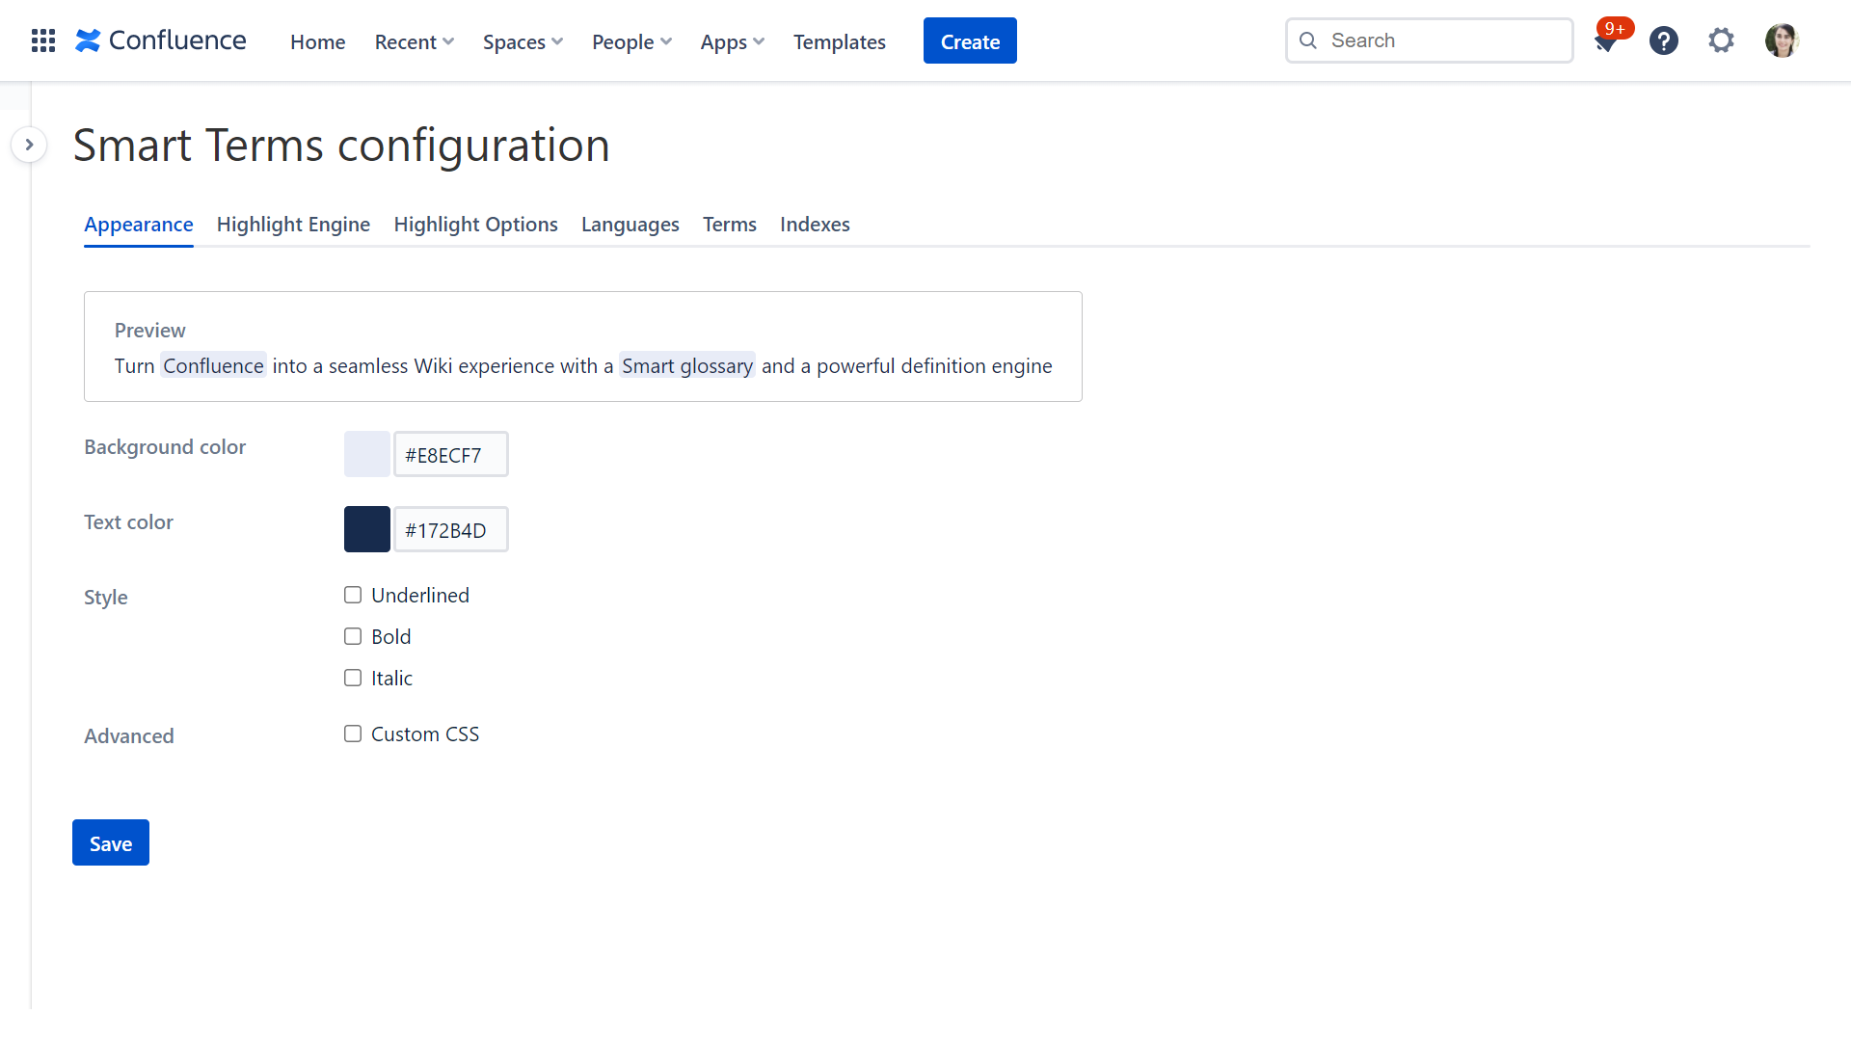Click the background color hex input field
The height and width of the screenshot is (1041, 1851).
(450, 454)
